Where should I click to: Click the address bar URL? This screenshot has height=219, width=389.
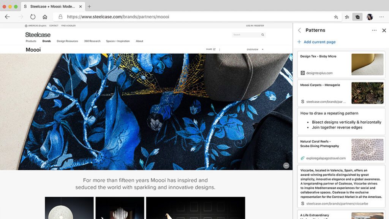point(118,17)
